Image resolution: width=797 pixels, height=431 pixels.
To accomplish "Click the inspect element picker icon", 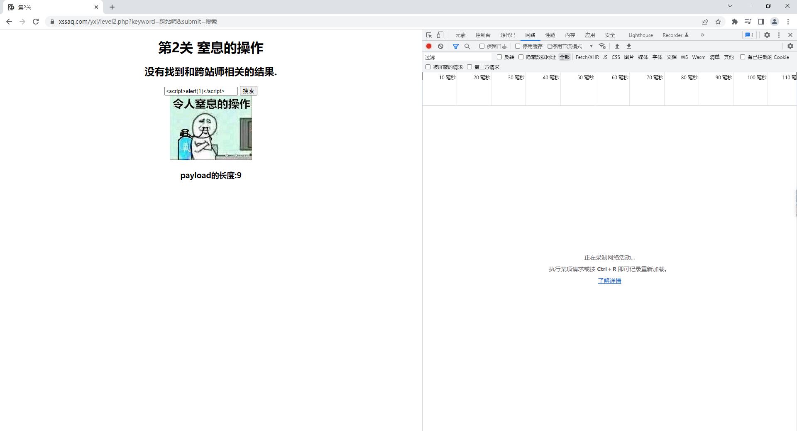I will 429,35.
